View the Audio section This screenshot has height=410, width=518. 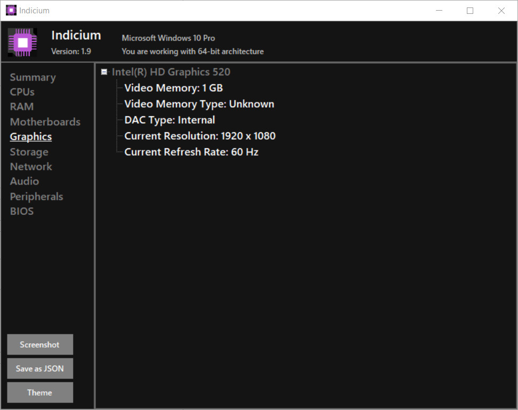coord(25,181)
